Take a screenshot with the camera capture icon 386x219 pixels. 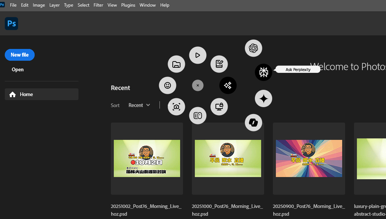tap(176, 107)
